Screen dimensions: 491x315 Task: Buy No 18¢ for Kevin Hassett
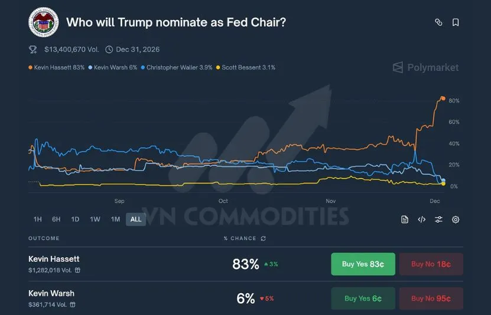431,264
